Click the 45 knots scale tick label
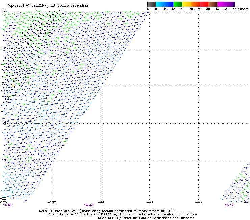Screen dimensions: 250x220 (x=225, y=9)
